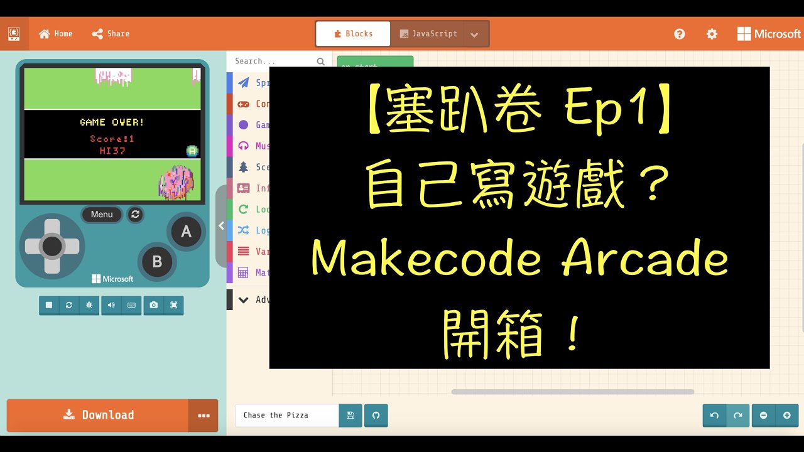Click the game screen in the simulator
The height and width of the screenshot is (452, 804).
(112, 133)
